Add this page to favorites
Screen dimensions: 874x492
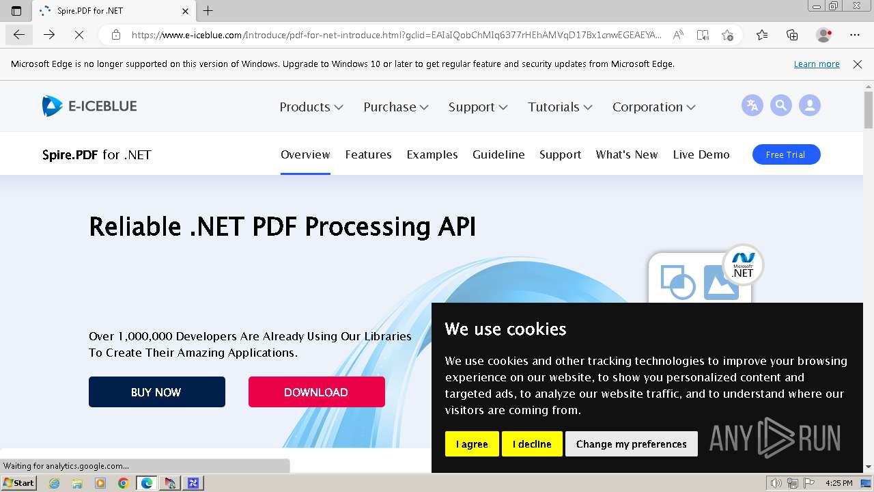[x=727, y=35]
